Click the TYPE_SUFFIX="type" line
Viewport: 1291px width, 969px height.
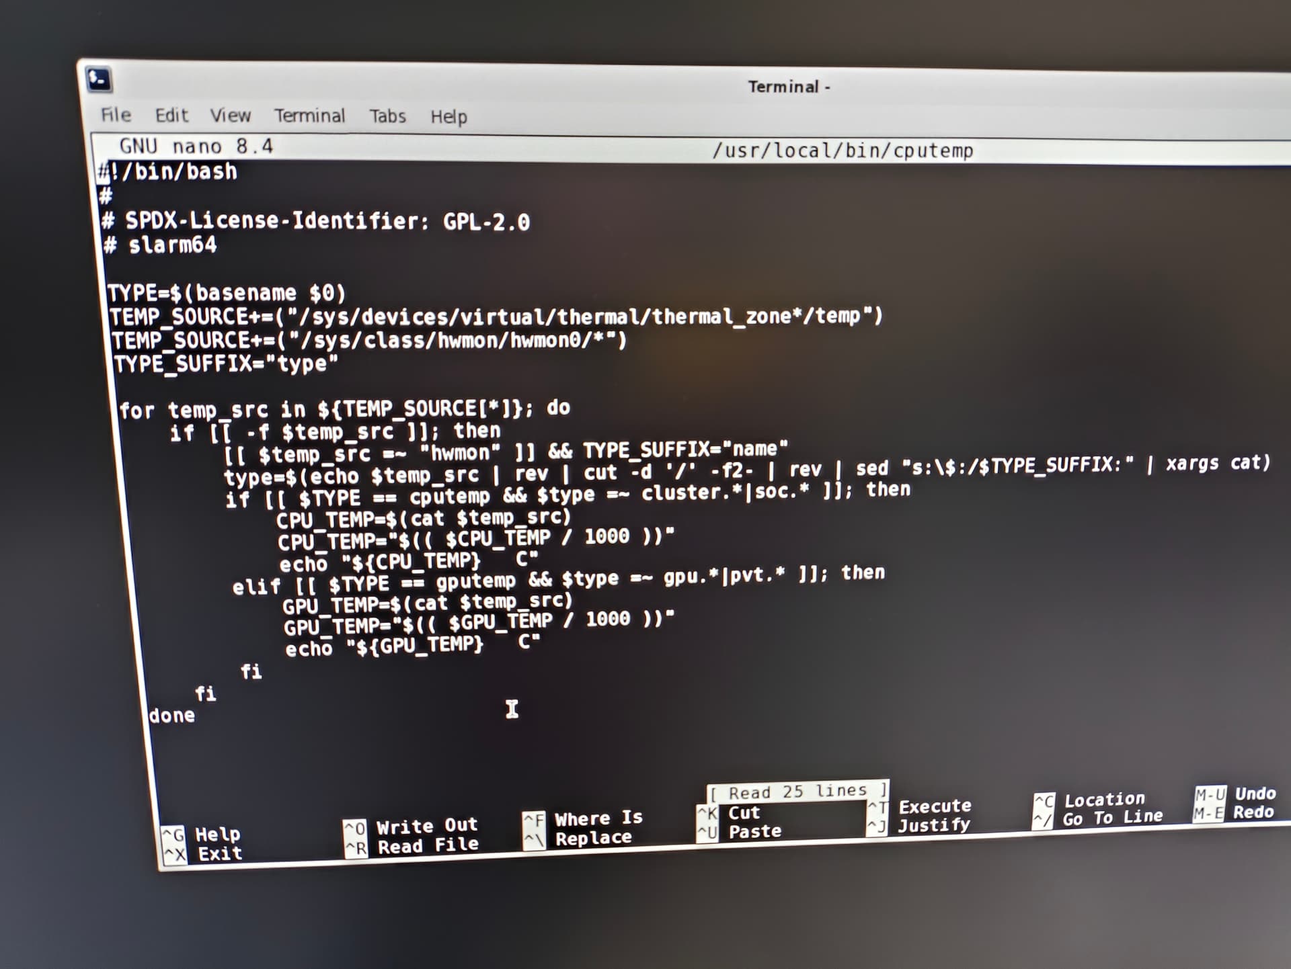[x=226, y=364]
